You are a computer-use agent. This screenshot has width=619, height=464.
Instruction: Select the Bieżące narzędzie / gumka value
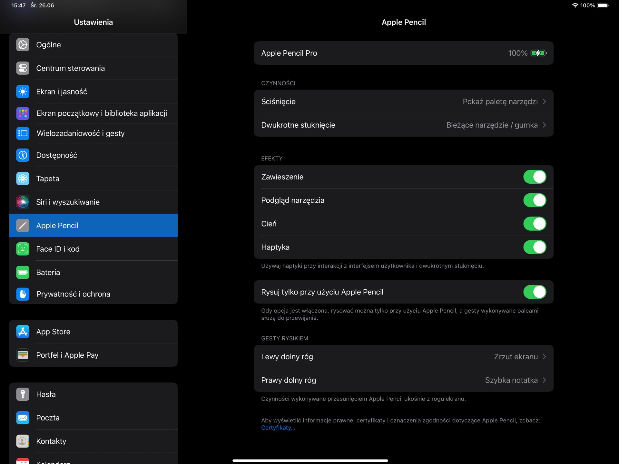[492, 125]
